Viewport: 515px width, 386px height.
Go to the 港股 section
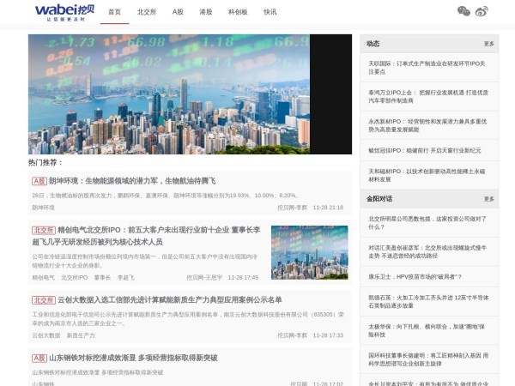(206, 12)
